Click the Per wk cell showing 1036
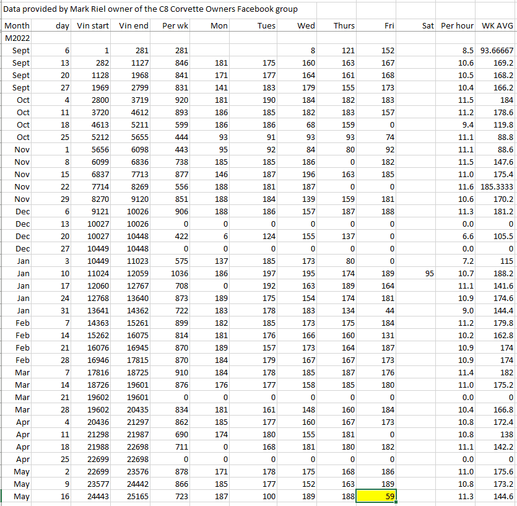Image resolution: width=517 pixels, height=506 pixels. 172,273
